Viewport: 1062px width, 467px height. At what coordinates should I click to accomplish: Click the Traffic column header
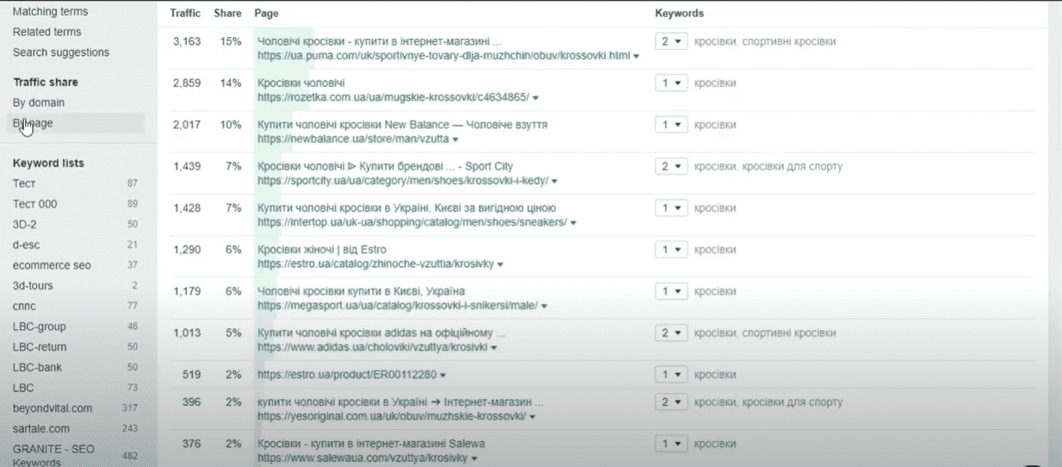(x=185, y=14)
